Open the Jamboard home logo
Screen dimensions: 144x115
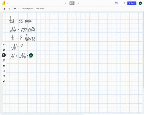[x=4, y=3]
